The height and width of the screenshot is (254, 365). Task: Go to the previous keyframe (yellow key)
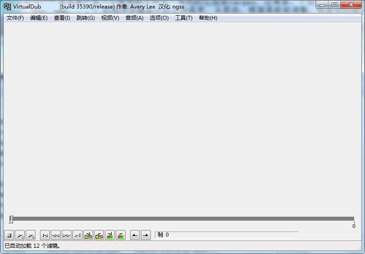pyautogui.click(x=88, y=235)
